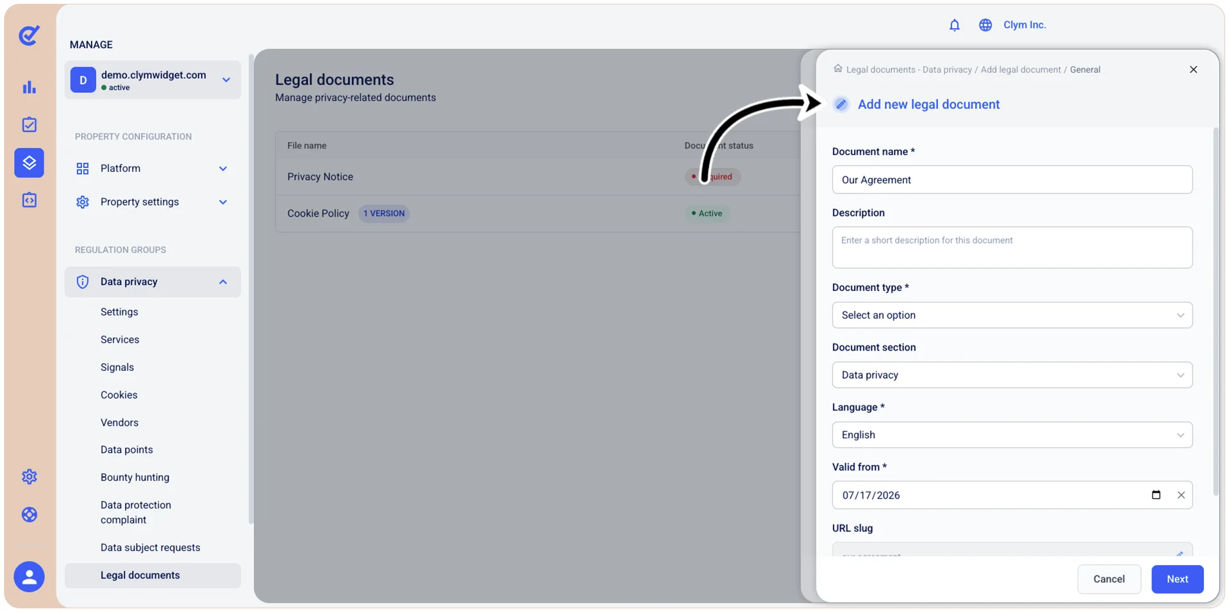Screen dimensions: 1229x612
Task: Open the gear settings icon in sidebar
Action: point(29,477)
